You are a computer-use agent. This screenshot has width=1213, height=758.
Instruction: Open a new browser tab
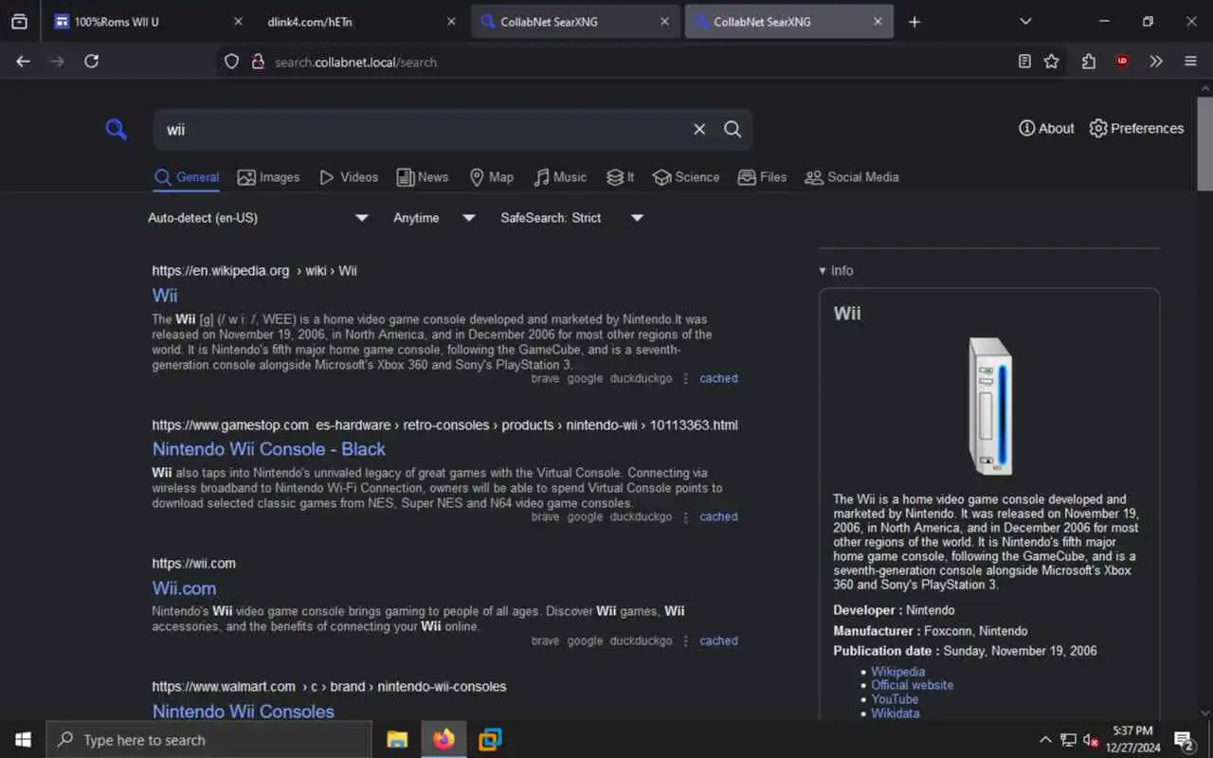[914, 22]
